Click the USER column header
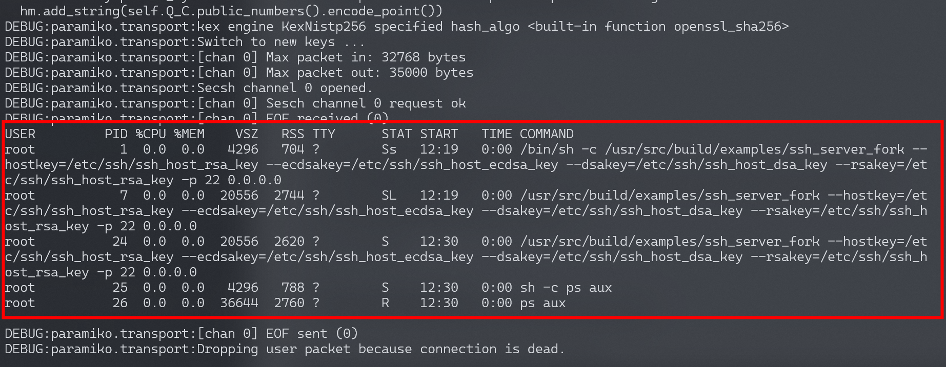The image size is (946, 367). 21,134
